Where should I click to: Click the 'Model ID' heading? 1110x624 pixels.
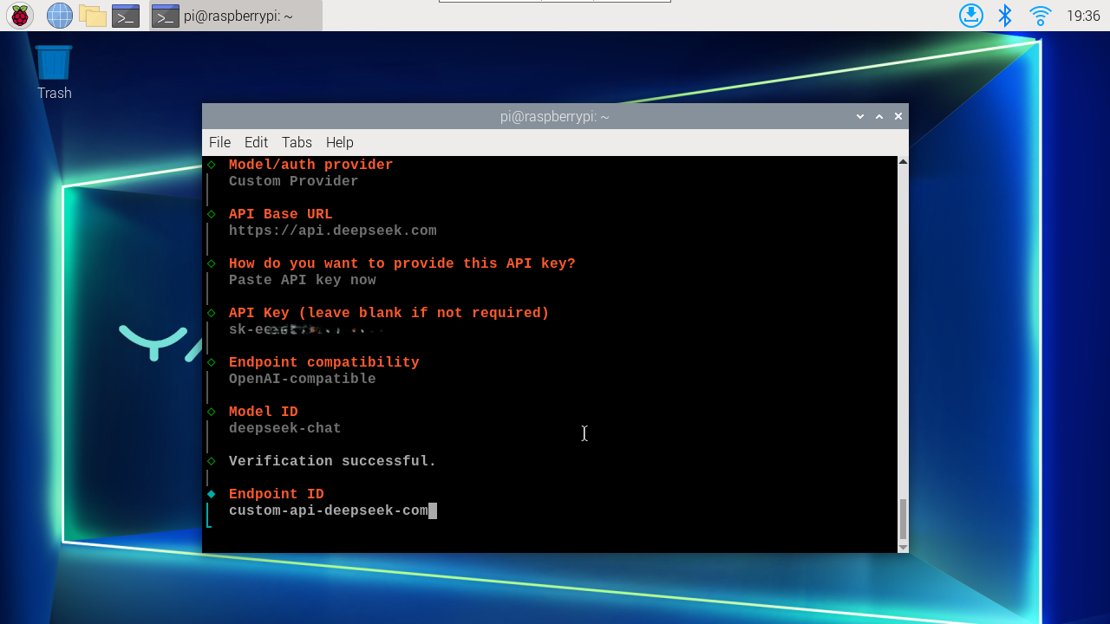click(264, 412)
